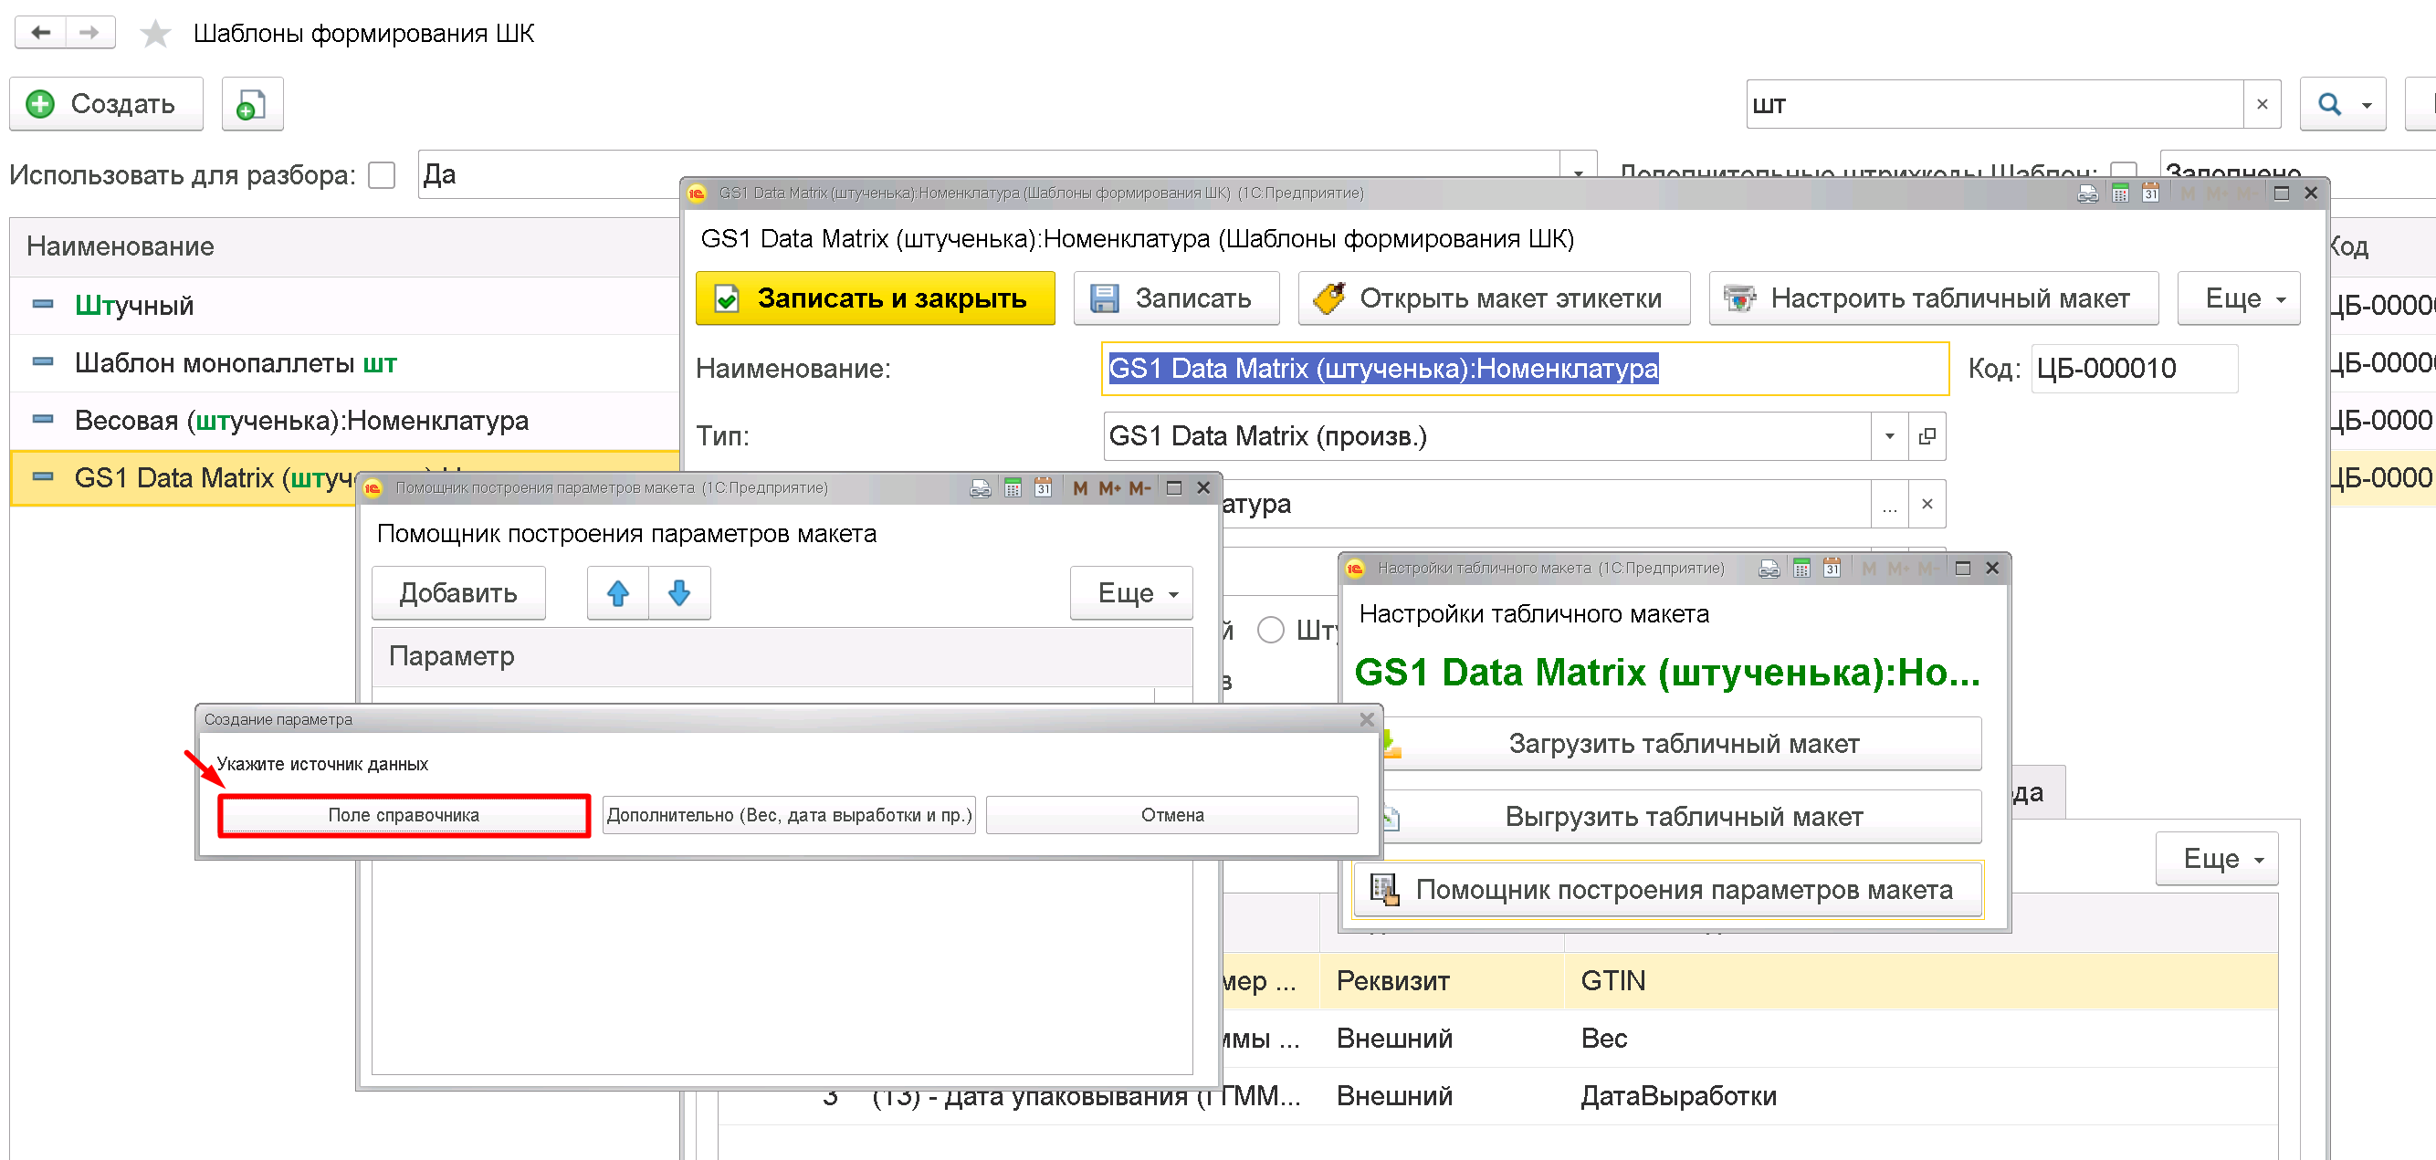The height and width of the screenshot is (1160, 2436).
Task: Open Еще menu in Помощник window
Action: tap(1131, 592)
